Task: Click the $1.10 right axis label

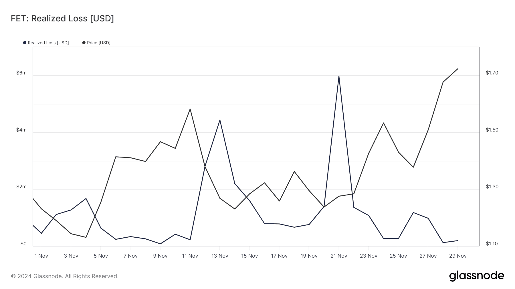Action: 492,244
